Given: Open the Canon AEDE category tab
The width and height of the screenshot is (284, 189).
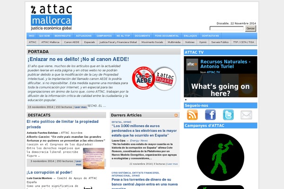Looking at the screenshot, I should 72,42.
